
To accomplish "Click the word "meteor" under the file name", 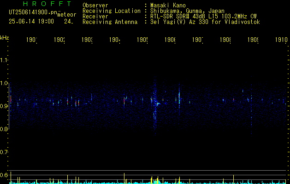I will tap(67, 15).
